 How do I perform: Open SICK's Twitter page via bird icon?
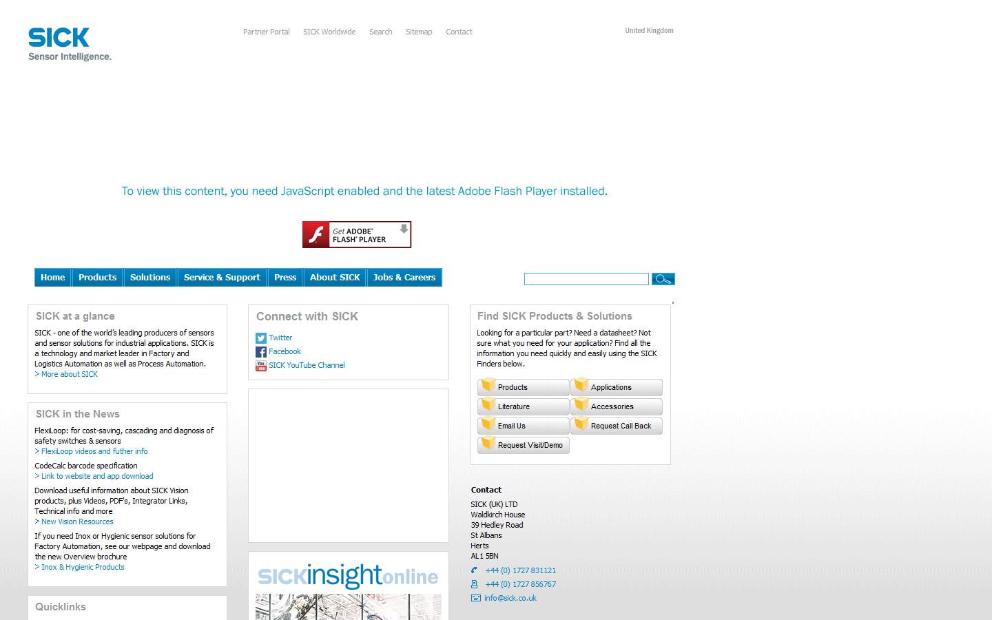(x=261, y=338)
